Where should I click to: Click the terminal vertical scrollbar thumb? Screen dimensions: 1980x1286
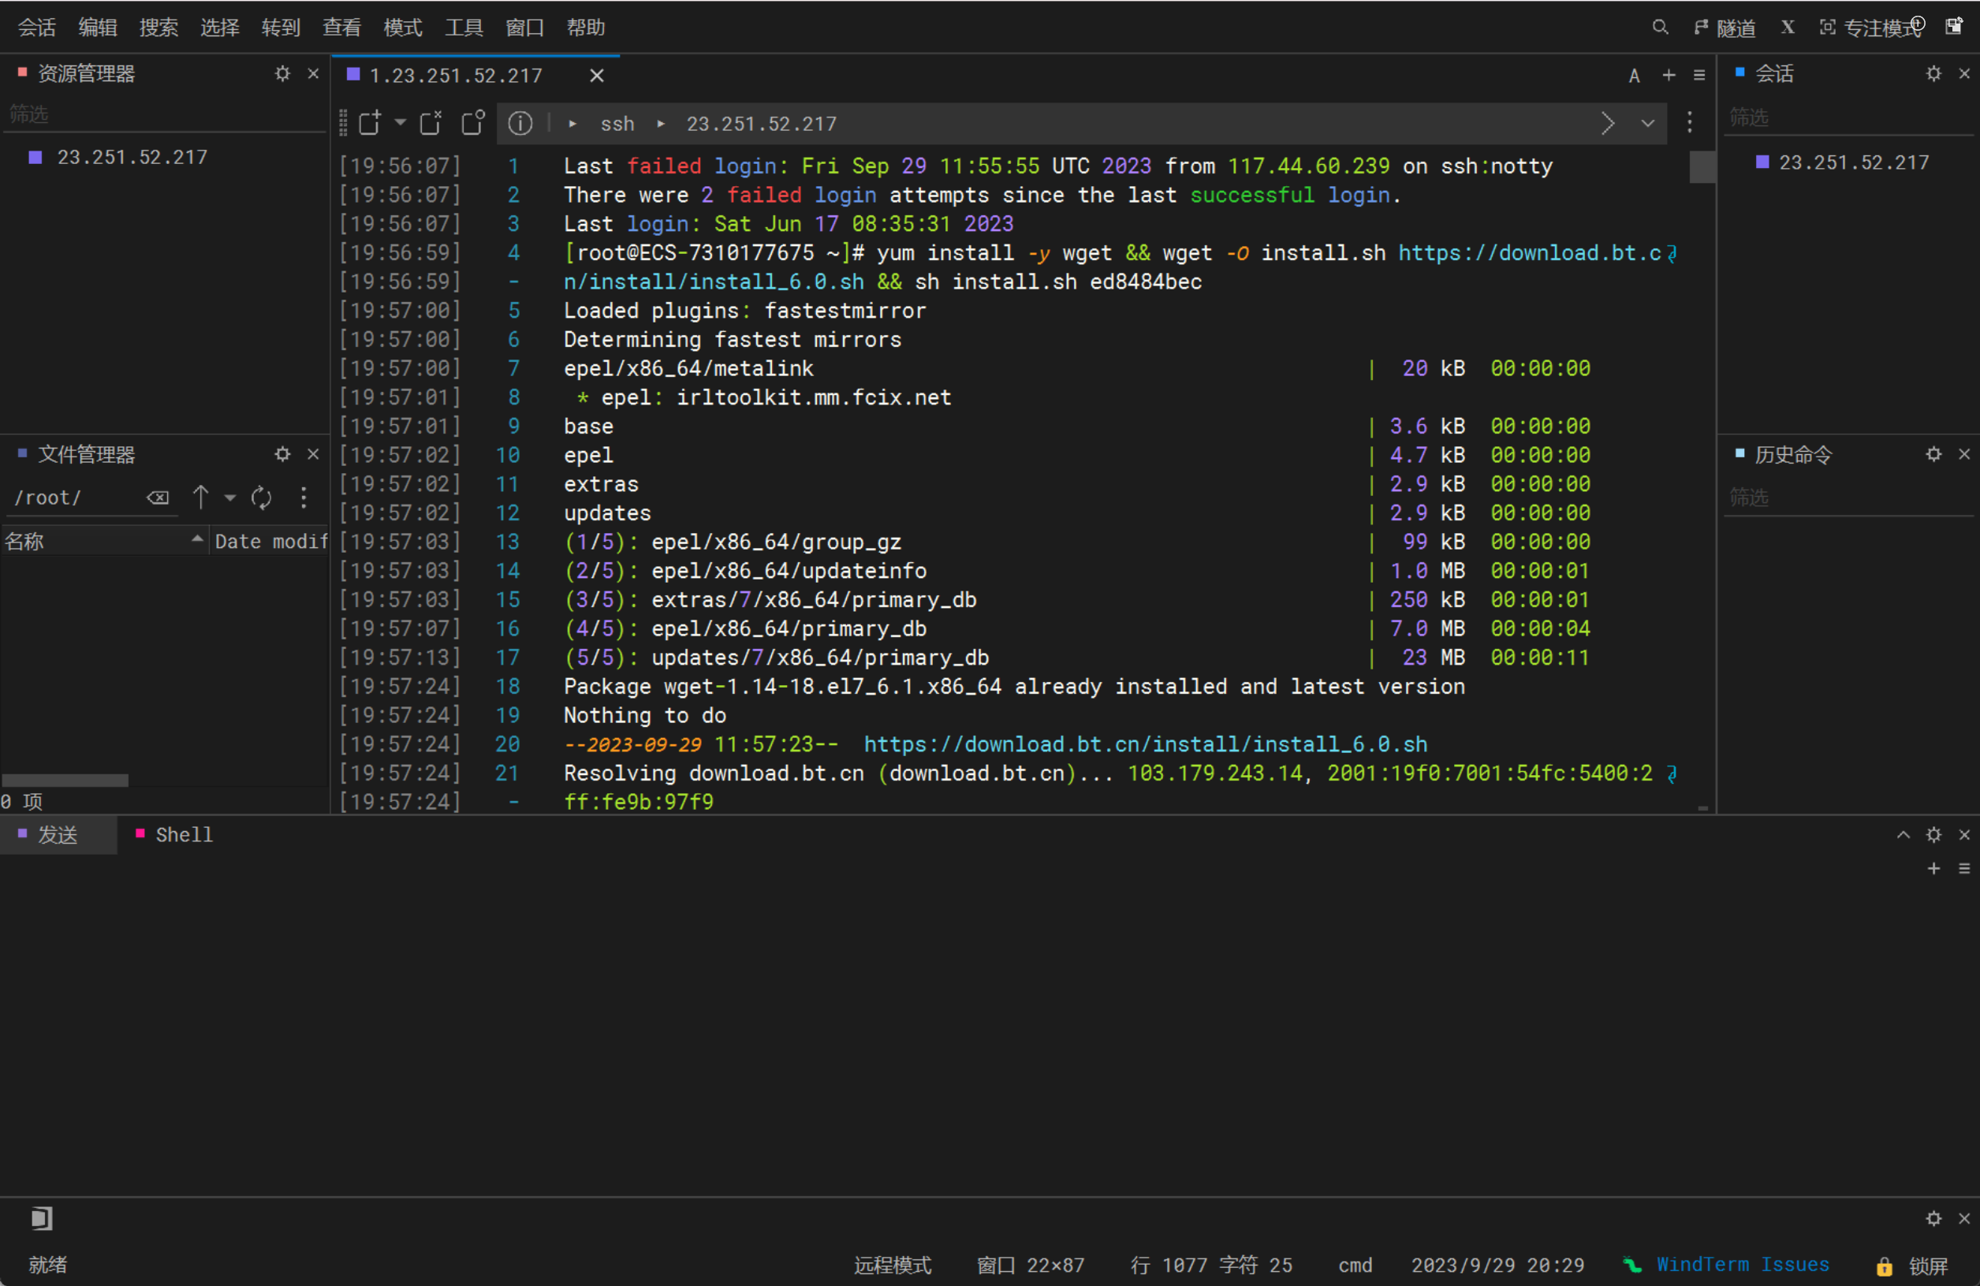[1702, 166]
